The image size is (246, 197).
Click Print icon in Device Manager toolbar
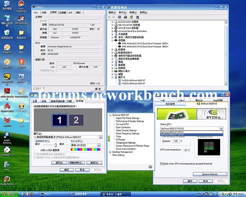[x=125, y=17]
